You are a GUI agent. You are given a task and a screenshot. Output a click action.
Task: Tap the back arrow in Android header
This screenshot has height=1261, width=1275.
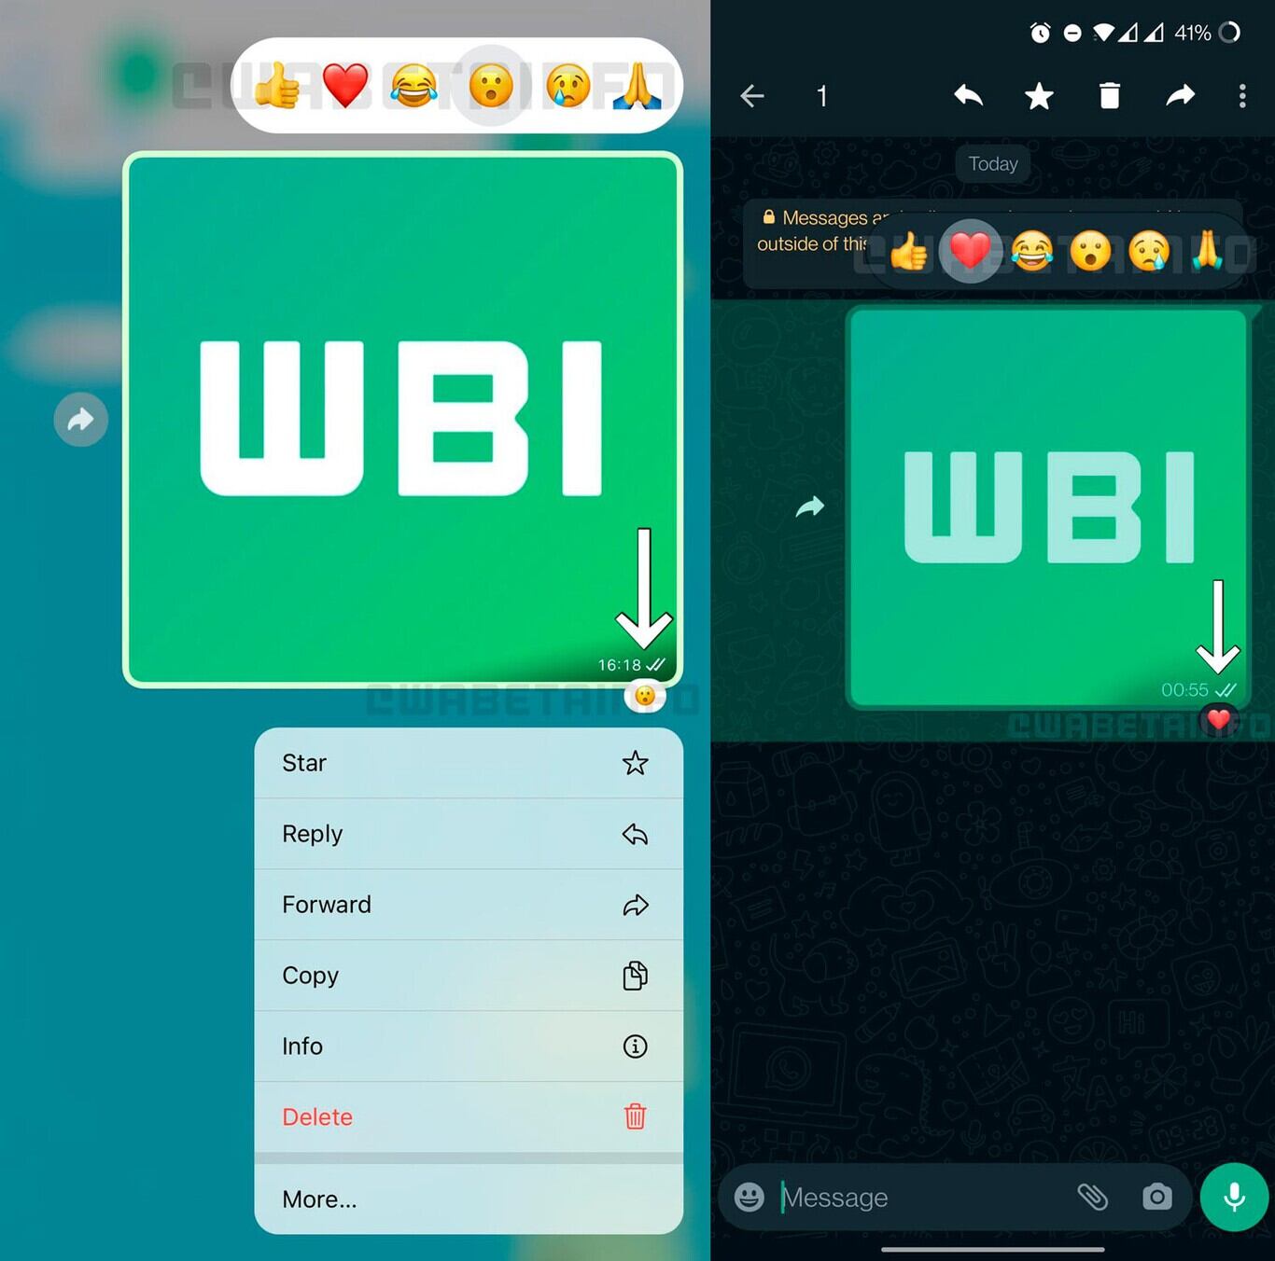752,96
